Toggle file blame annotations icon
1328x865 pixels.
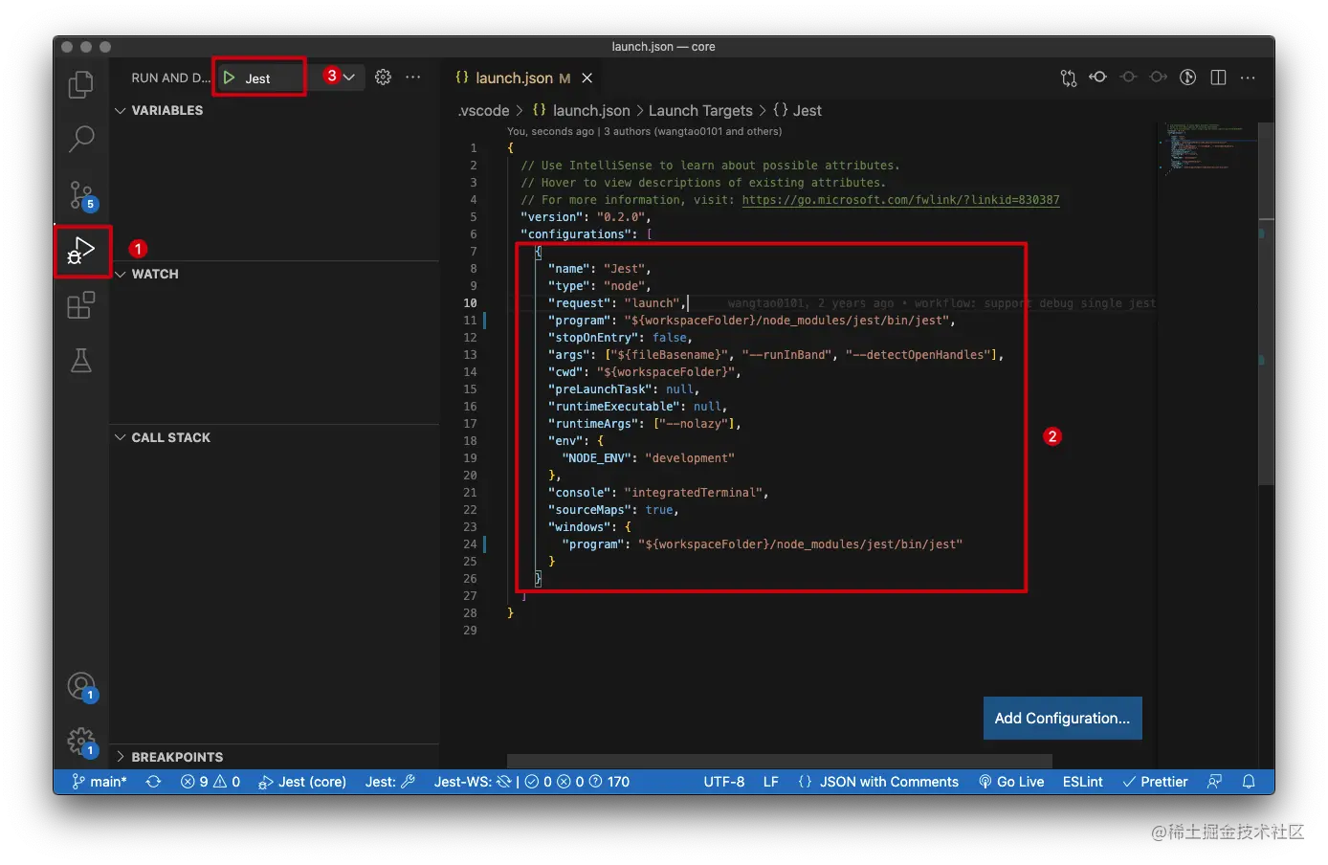click(x=1188, y=78)
